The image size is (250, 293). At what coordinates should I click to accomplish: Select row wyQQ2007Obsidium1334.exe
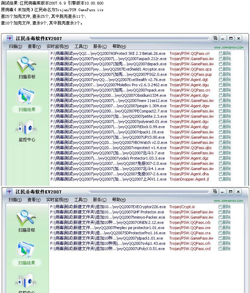141,95
